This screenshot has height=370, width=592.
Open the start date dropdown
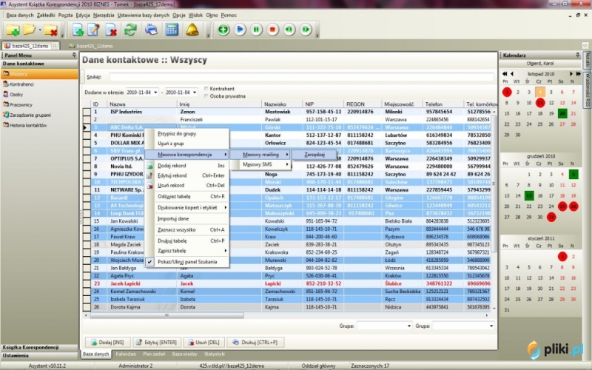point(155,92)
